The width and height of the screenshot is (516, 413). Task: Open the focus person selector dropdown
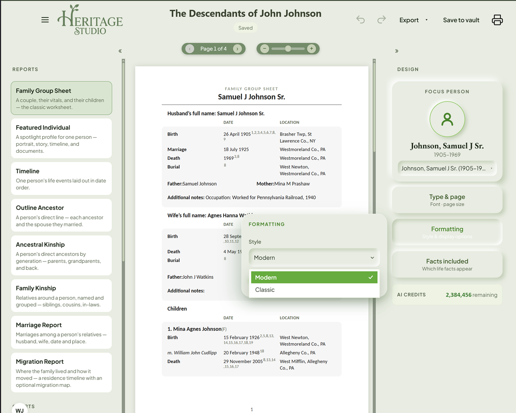pyautogui.click(x=447, y=168)
